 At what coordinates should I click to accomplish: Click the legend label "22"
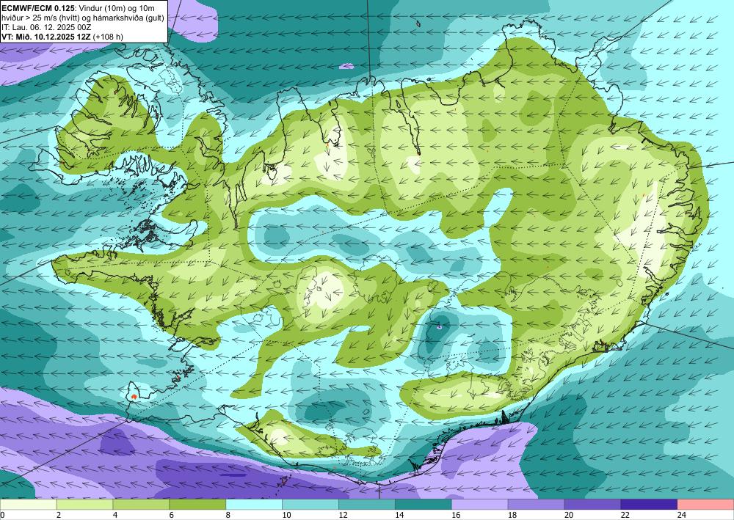tap(625, 515)
